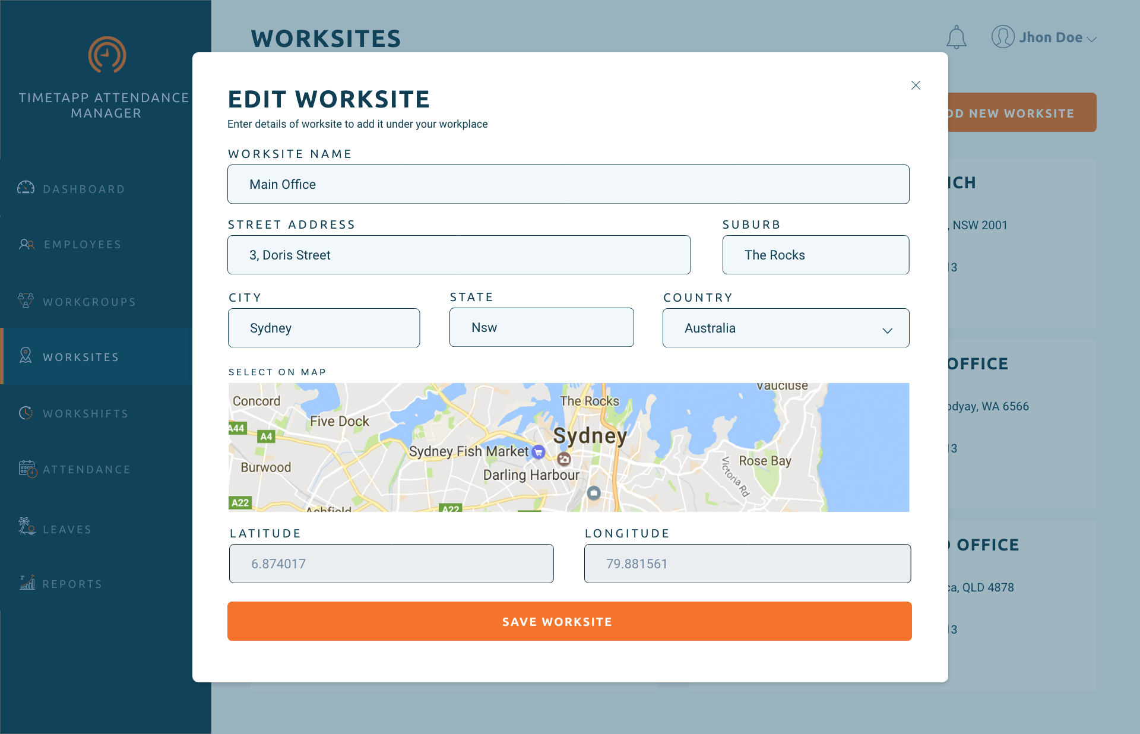Click the Worksites page title
The height and width of the screenshot is (734, 1140).
325,39
